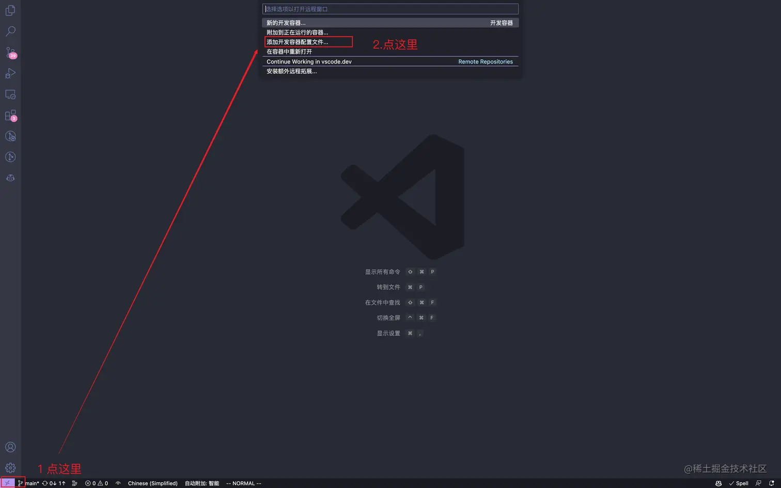Select 附加到正在运行的容器... option
The width and height of the screenshot is (781, 488).
(x=390, y=33)
